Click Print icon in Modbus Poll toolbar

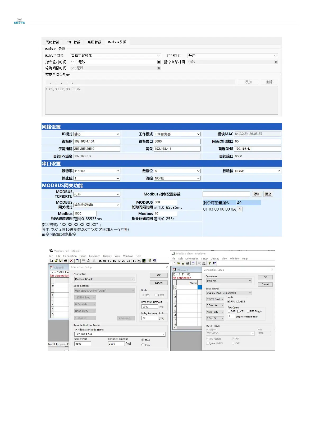pos(66,261)
